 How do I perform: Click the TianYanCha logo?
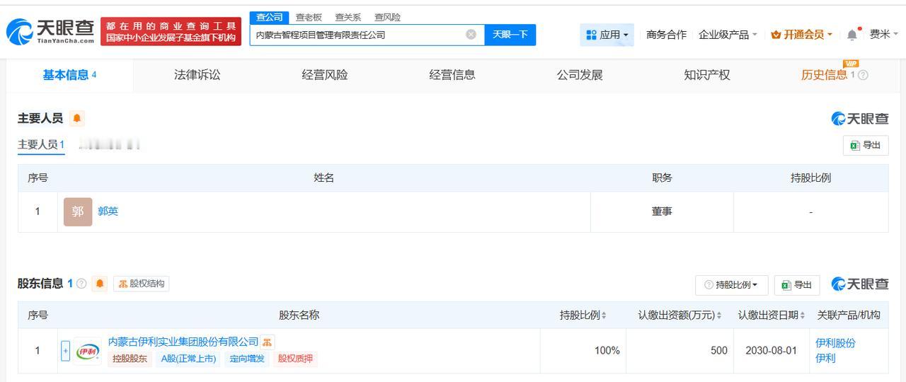[50, 31]
